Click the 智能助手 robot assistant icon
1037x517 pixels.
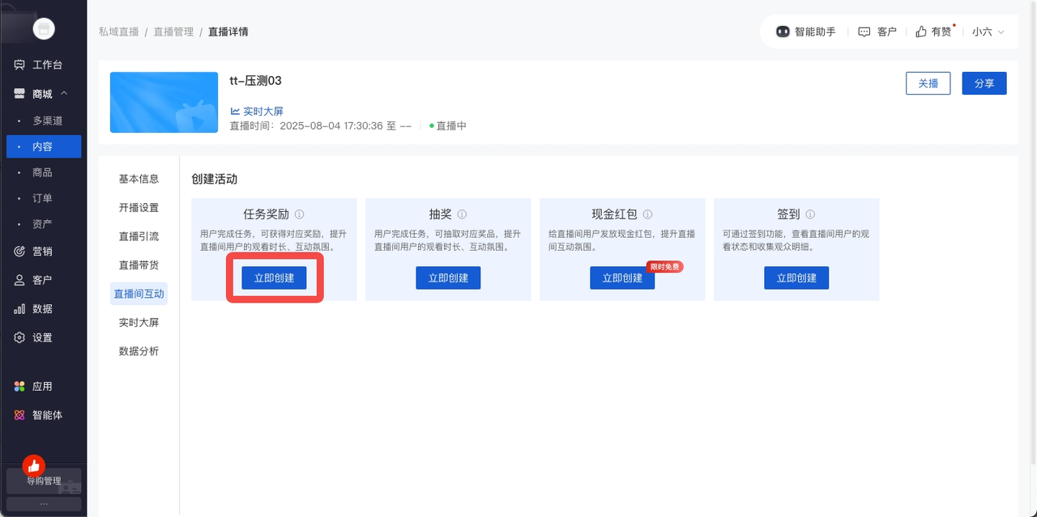click(783, 31)
